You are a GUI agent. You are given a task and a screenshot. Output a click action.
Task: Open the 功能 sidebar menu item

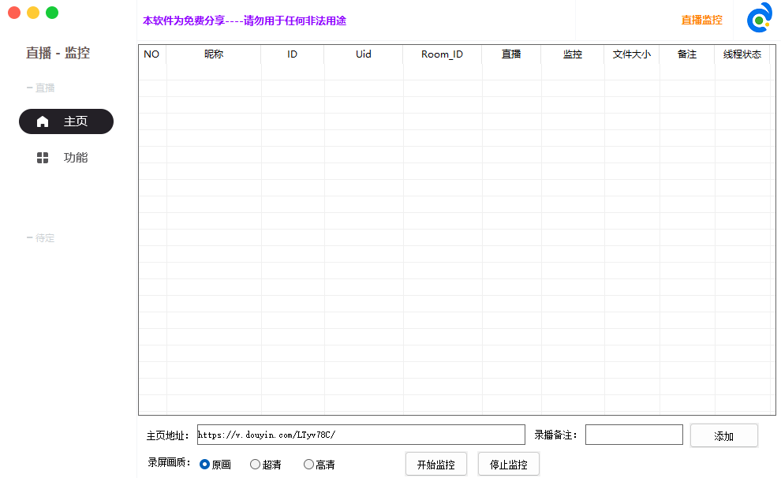coord(76,158)
